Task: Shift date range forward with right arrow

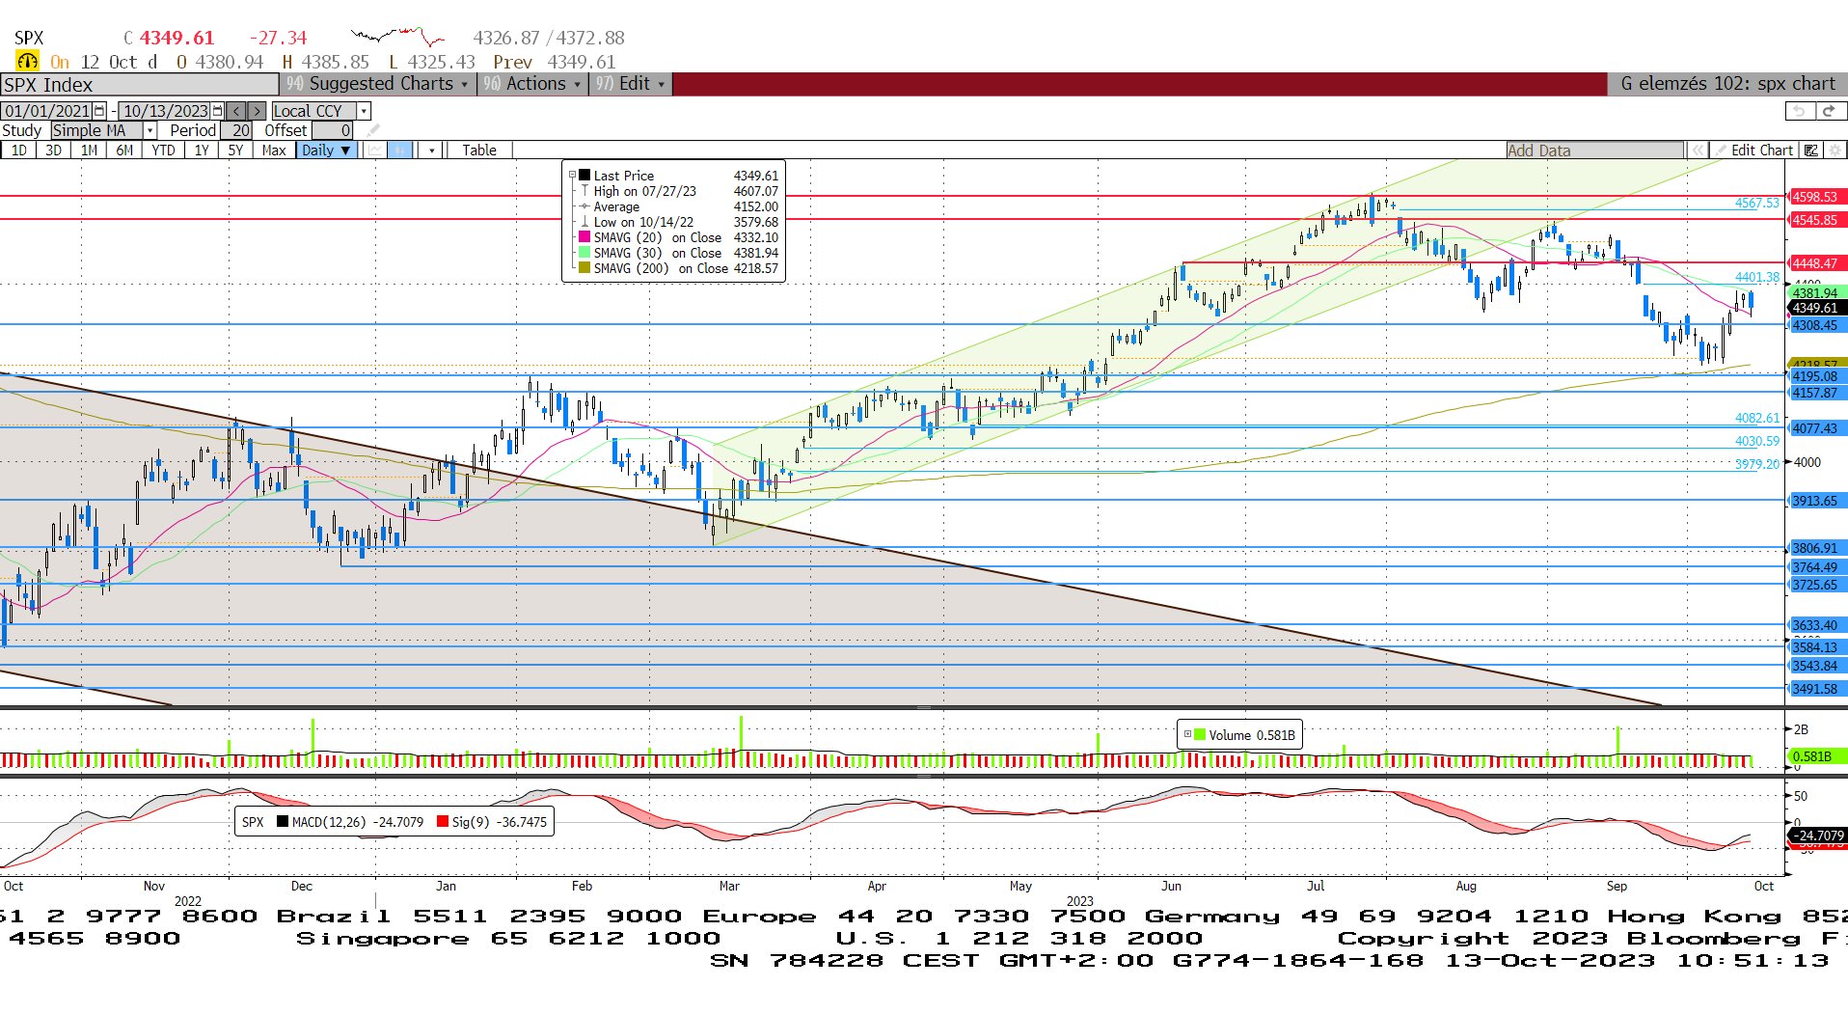Action: 257,111
